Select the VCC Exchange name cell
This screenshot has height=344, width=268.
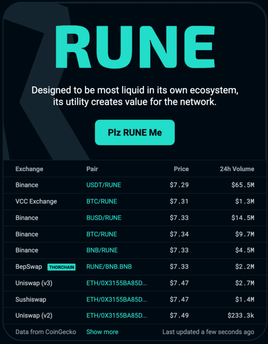(x=36, y=201)
